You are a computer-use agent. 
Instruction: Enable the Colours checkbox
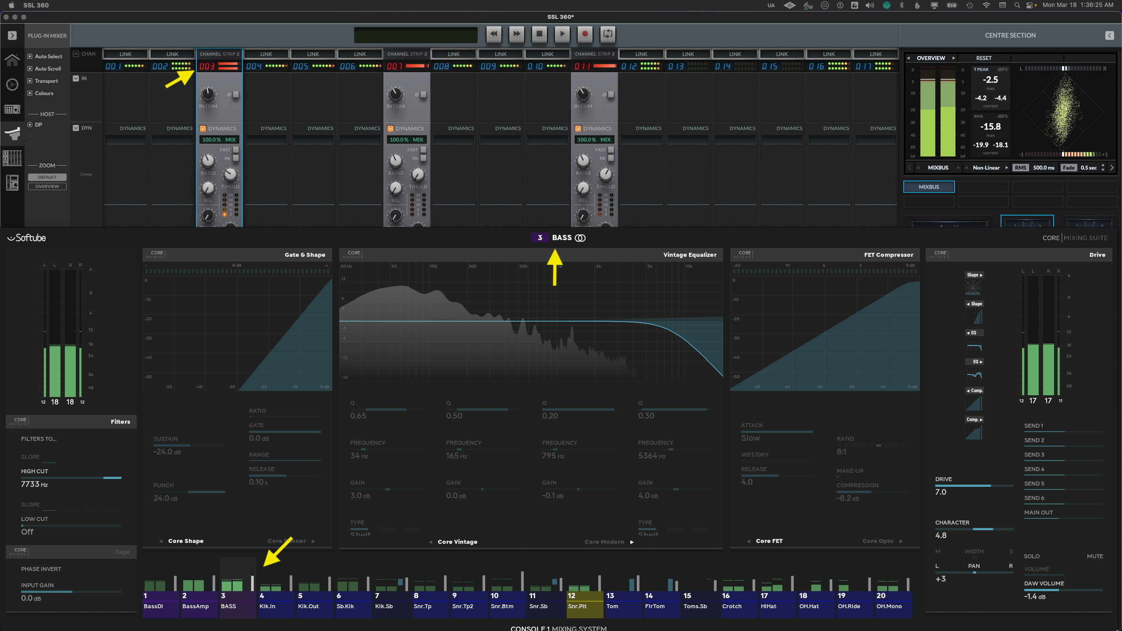[x=30, y=93]
